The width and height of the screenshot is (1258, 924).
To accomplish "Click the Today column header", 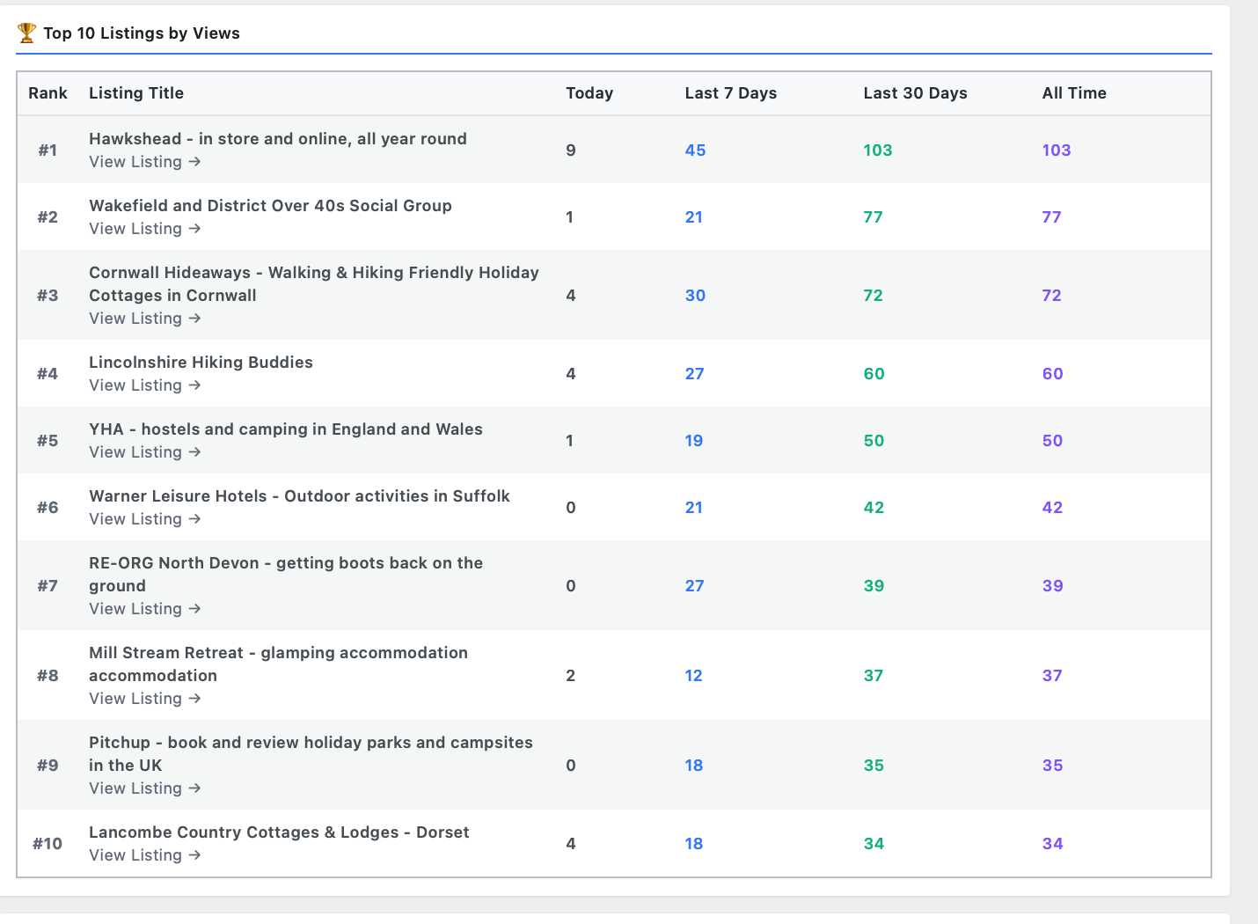I will [x=589, y=93].
